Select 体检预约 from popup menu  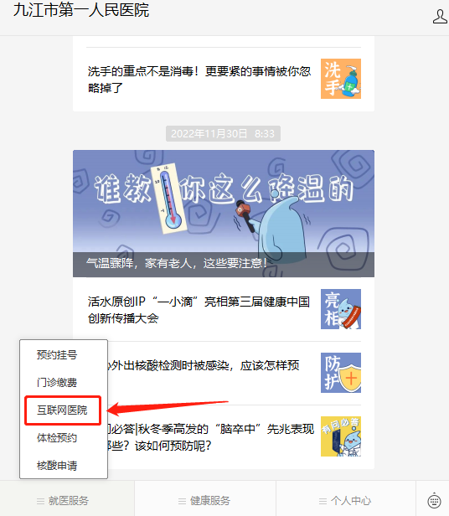57,437
